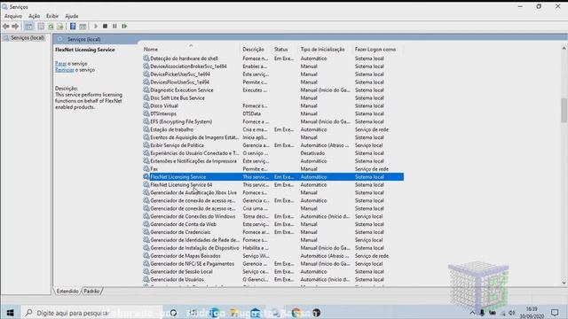Stop the service with the square stop icon

tap(105, 26)
